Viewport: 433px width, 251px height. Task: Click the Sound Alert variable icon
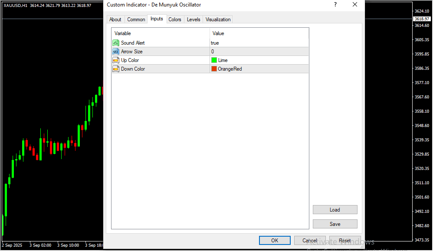[116, 43]
